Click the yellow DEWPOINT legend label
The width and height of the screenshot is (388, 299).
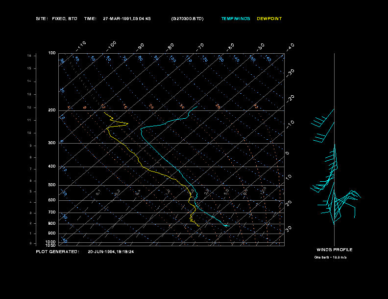click(269, 19)
